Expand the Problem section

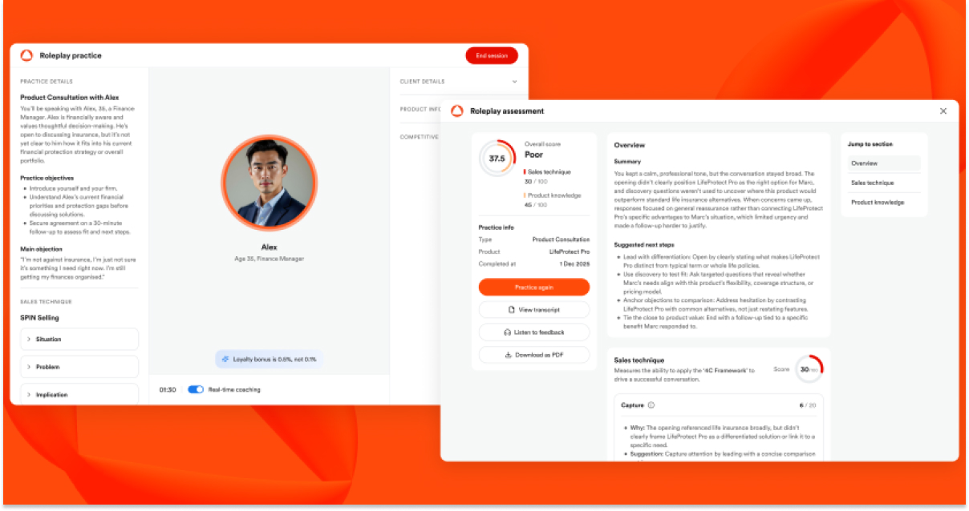79,367
